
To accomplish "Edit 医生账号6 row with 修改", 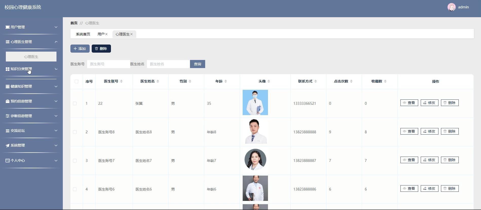I will point(430,188).
